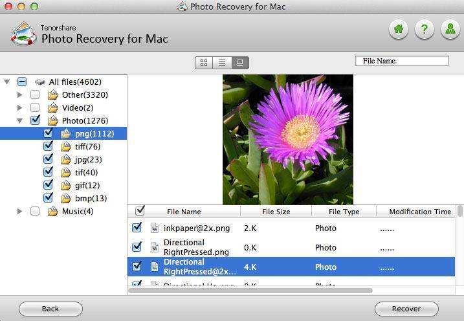Select the tiff(76) tree row
This screenshot has height=321, width=464.
pyautogui.click(x=63, y=147)
